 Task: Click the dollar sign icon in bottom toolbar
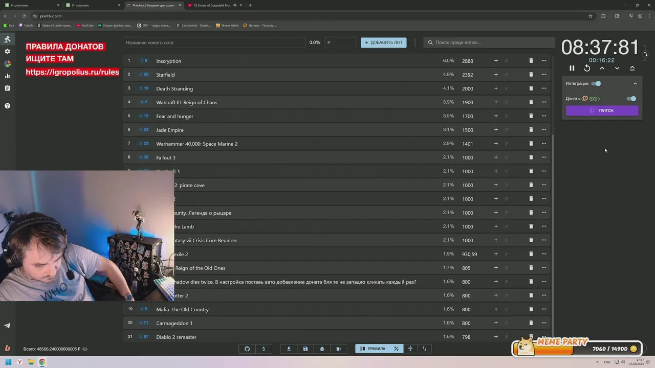click(x=264, y=349)
